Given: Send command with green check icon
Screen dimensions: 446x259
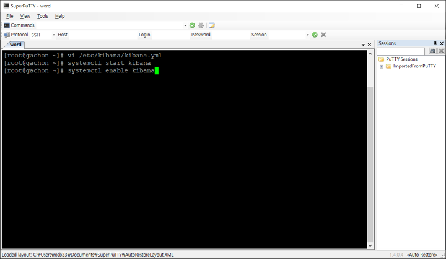Looking at the screenshot, I should 192,25.
